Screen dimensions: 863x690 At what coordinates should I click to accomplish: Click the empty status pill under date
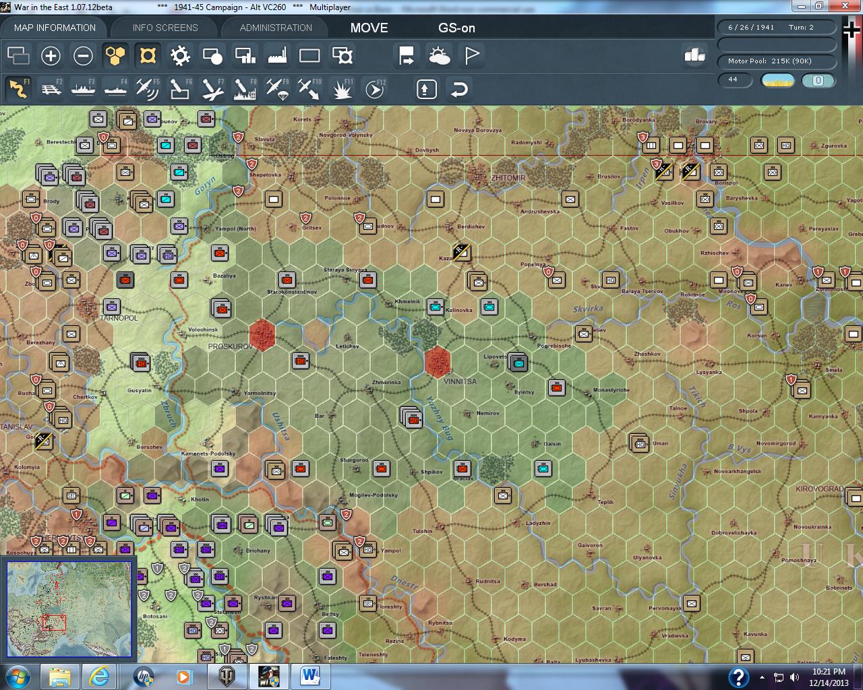click(776, 44)
